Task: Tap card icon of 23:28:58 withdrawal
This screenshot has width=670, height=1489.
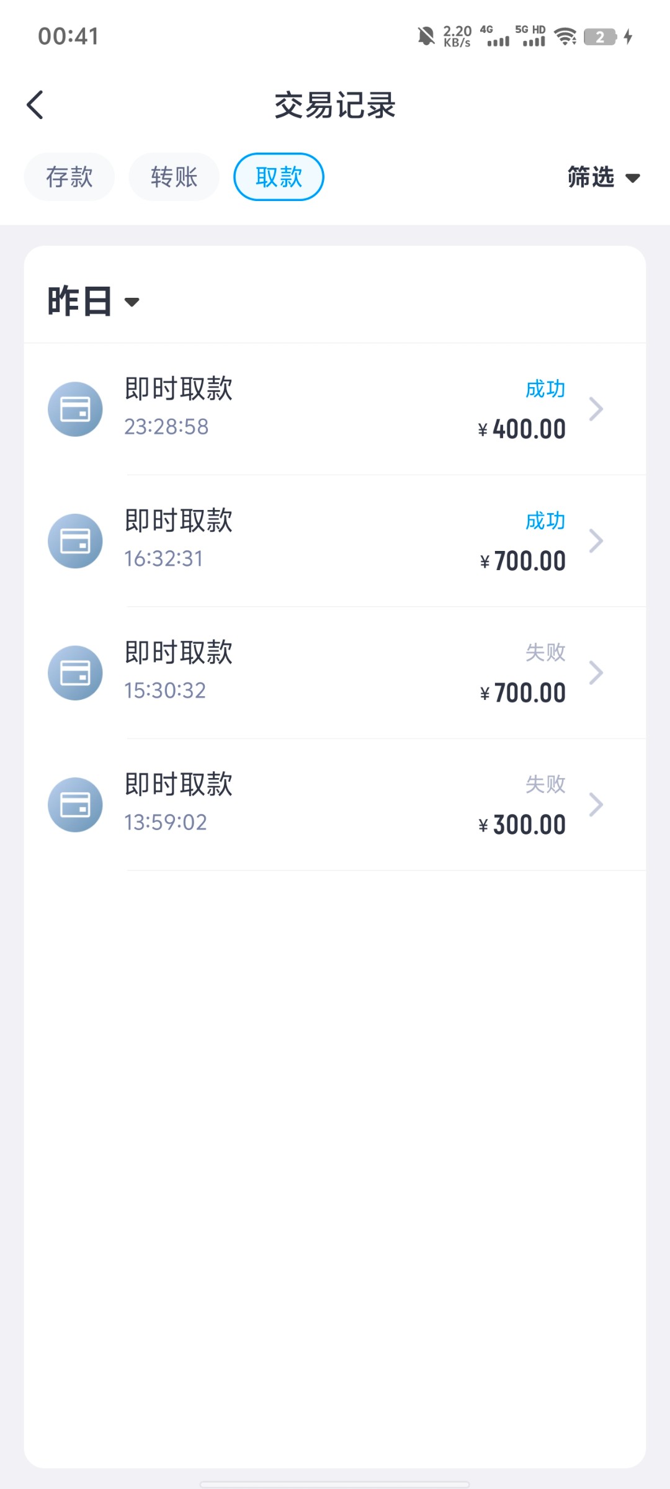Action: 75,409
